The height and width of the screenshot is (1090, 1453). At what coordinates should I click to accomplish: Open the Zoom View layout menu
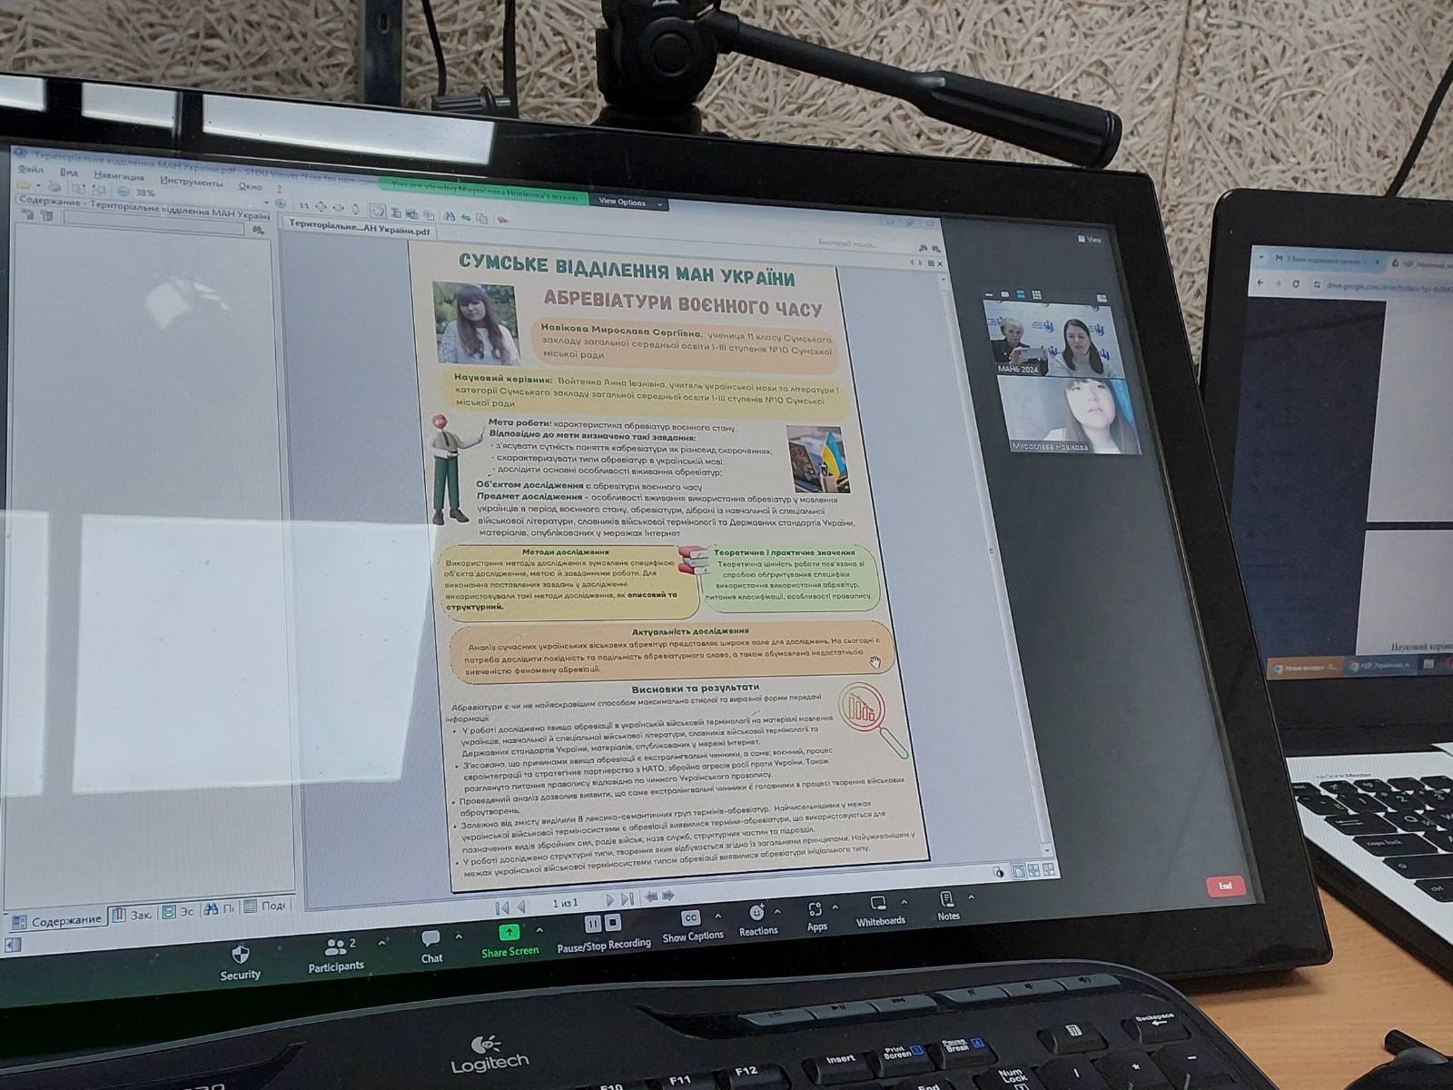click(x=1089, y=240)
